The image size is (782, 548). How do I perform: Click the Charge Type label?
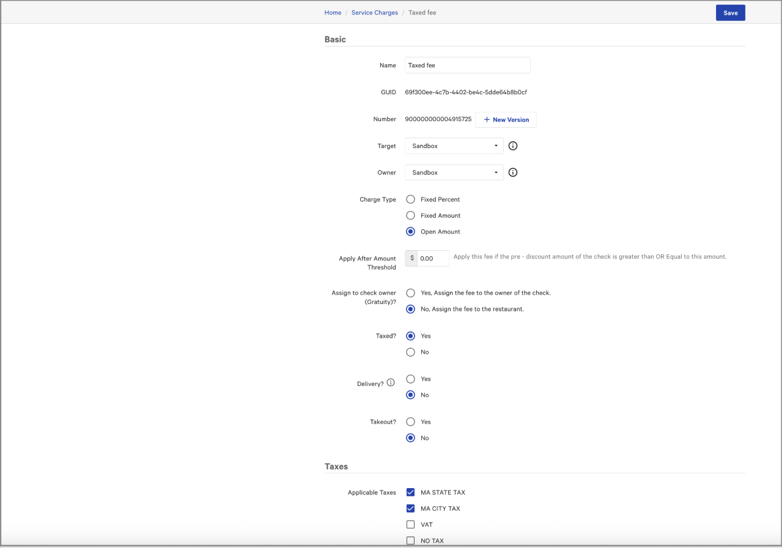click(x=378, y=199)
